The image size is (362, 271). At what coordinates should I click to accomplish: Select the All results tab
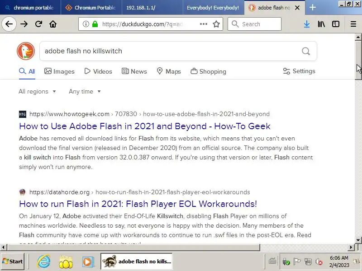(x=27, y=71)
